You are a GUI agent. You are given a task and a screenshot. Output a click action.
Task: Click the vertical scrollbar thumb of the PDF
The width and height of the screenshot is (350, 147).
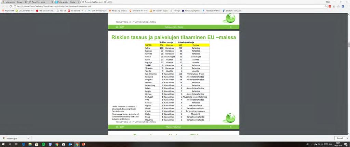348,45
